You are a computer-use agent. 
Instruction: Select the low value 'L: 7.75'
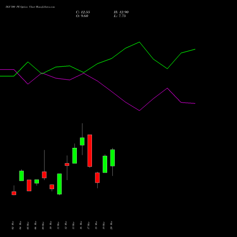pyautogui.click(x=120, y=16)
